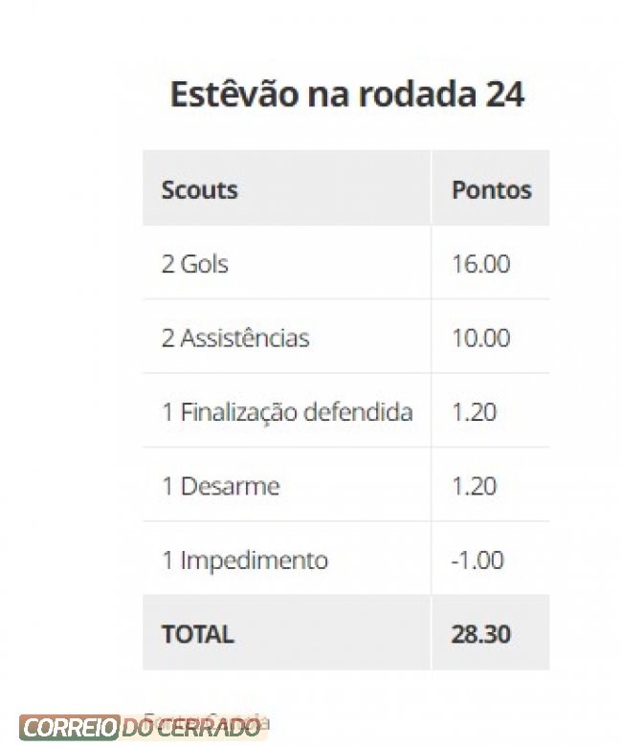Click the 28.30 total points value

click(x=480, y=634)
